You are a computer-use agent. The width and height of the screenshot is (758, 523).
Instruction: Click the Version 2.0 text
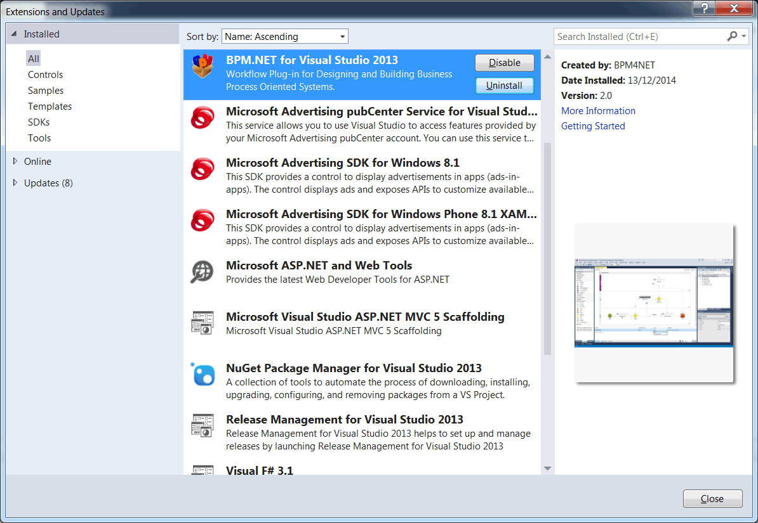coord(587,96)
